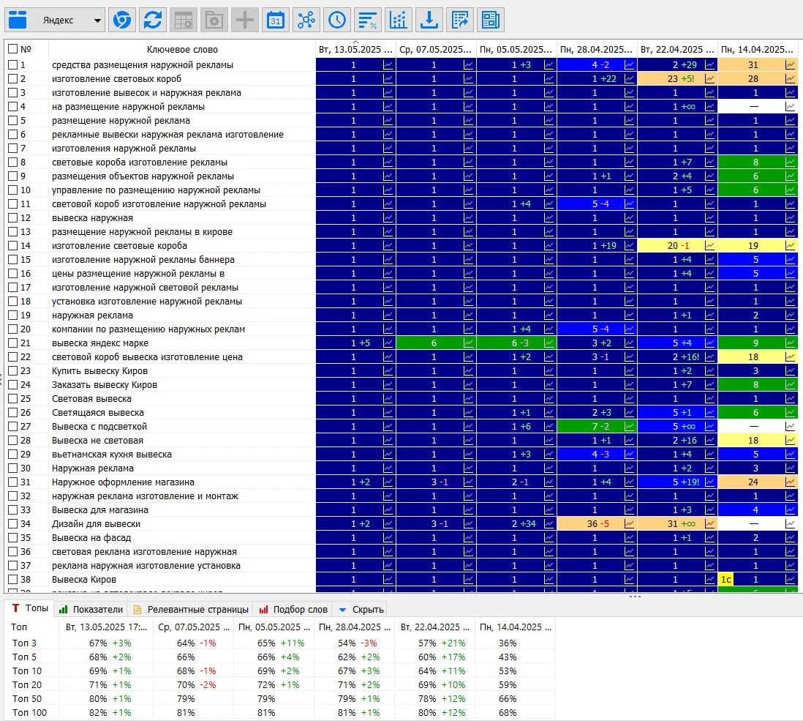Open chart icon in row 21 under Ср, 07.05.2025
Viewport: 803px width, 721px height.
pyautogui.click(x=468, y=343)
